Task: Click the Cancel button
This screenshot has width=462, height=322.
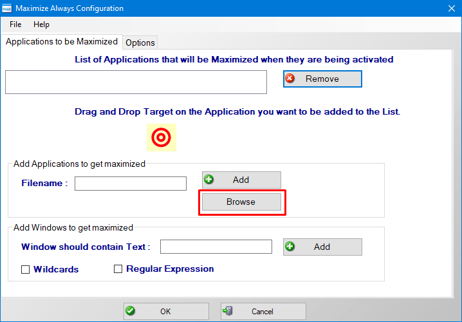Action: (263, 312)
